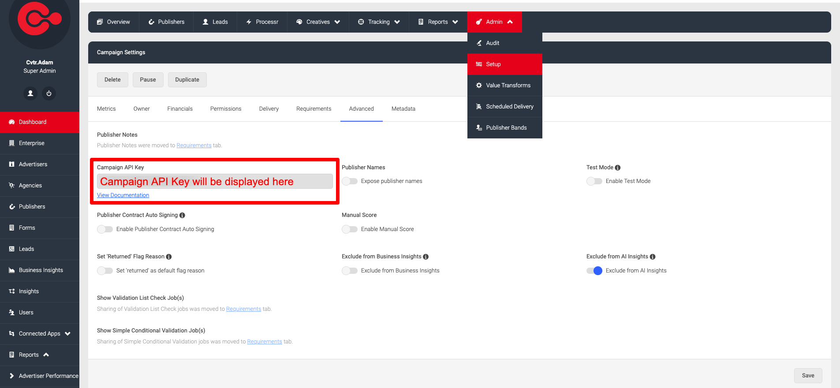Toggle Enable Manual Score switch

click(350, 229)
